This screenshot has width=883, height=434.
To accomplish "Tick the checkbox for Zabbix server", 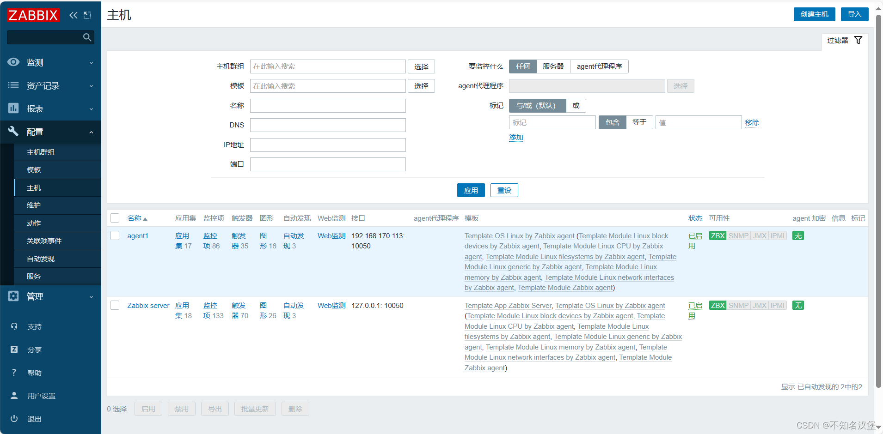I will [x=115, y=305].
